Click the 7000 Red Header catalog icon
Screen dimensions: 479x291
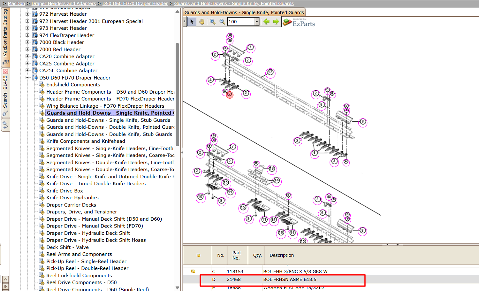[35, 50]
